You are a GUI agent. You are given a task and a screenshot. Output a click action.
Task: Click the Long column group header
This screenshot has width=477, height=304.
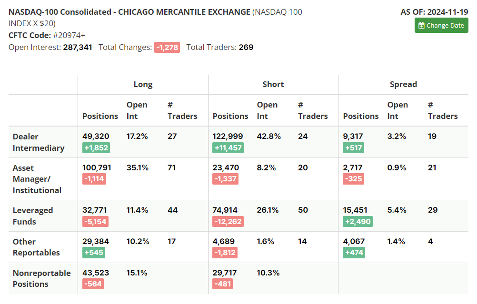[143, 85]
